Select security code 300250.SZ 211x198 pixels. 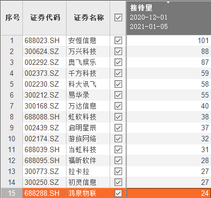[x=42, y=182]
